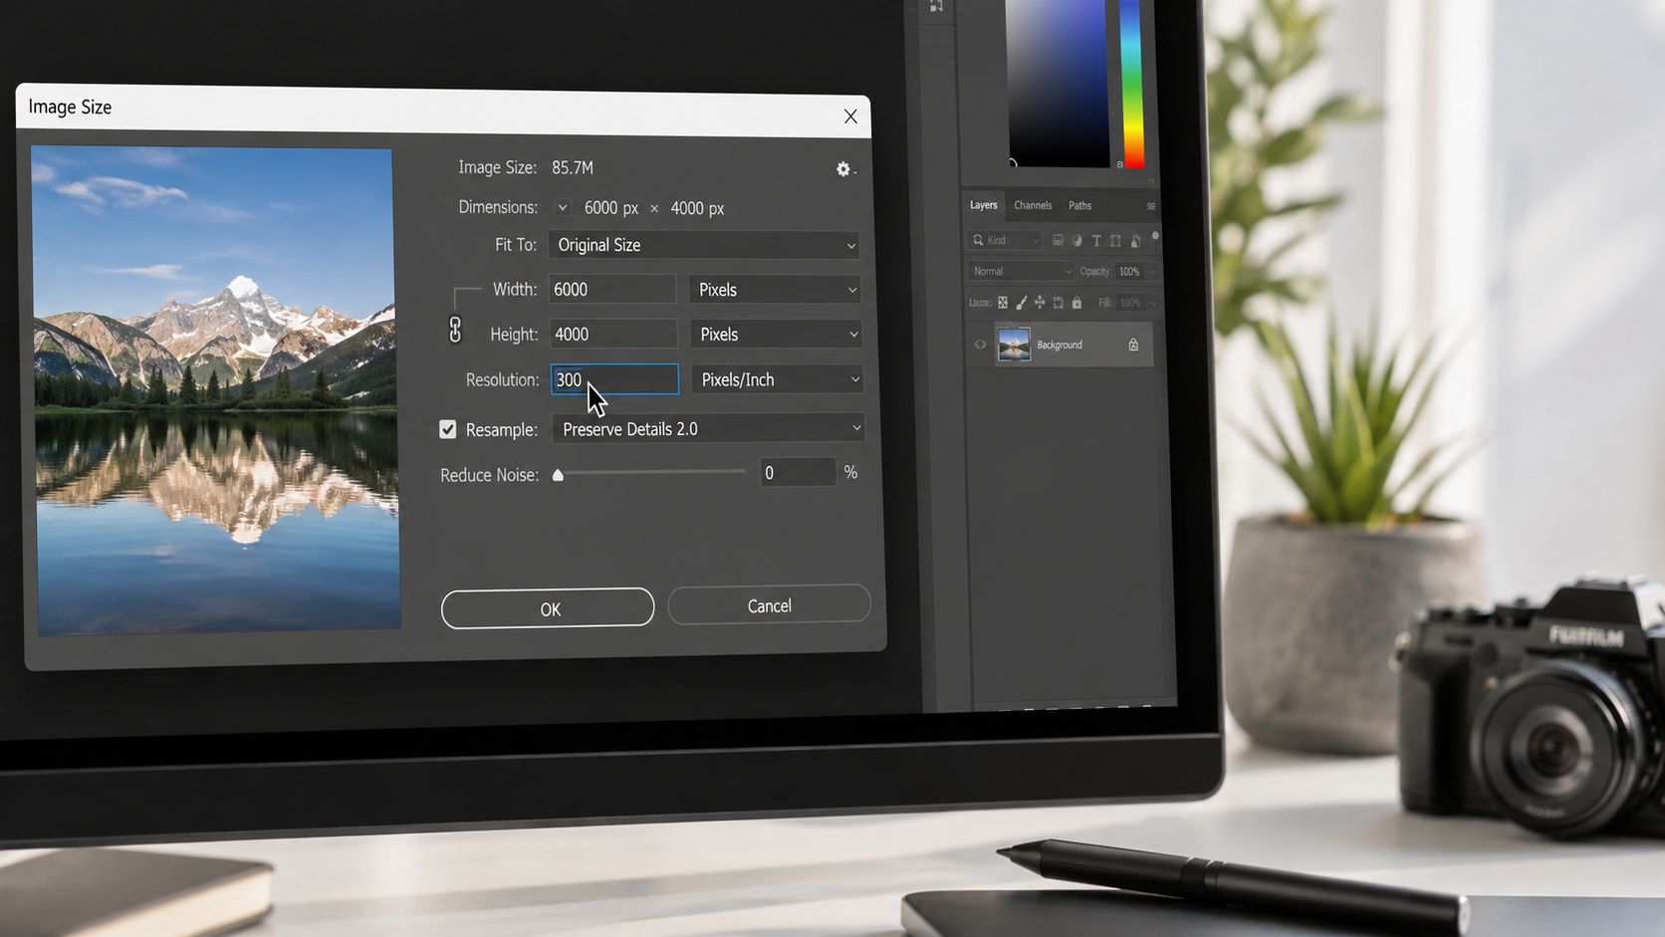Open the Opacity slider dropdown arrow
The height and width of the screenshot is (937, 1665).
pos(1153,272)
